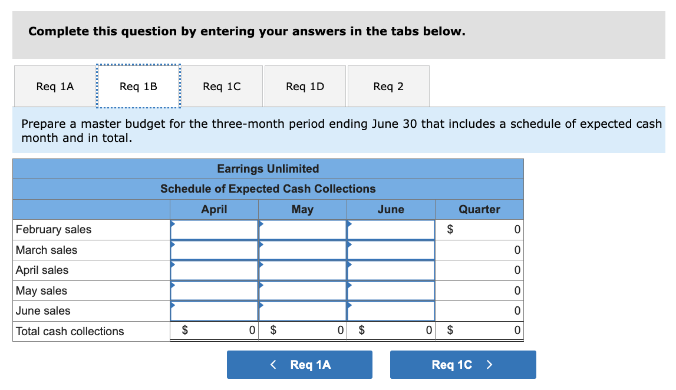Click the blue marker on June sales April cell
This screenshot has width=676, height=390.
point(173,306)
